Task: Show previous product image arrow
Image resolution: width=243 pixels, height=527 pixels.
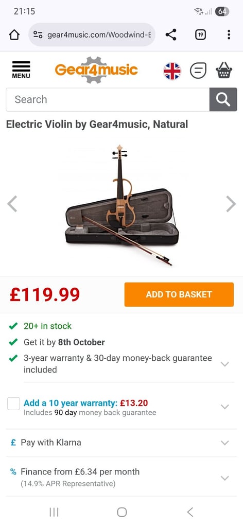Action: (12, 204)
